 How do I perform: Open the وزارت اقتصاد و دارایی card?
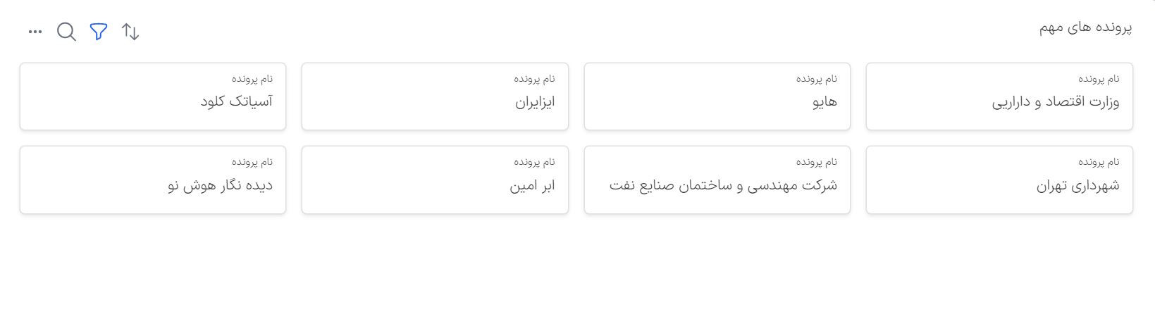tap(999, 96)
